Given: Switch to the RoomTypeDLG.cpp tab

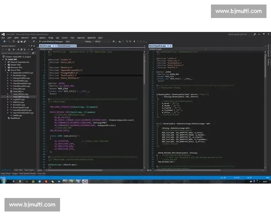Looking at the screenshot, I should pyautogui.click(x=158, y=46).
